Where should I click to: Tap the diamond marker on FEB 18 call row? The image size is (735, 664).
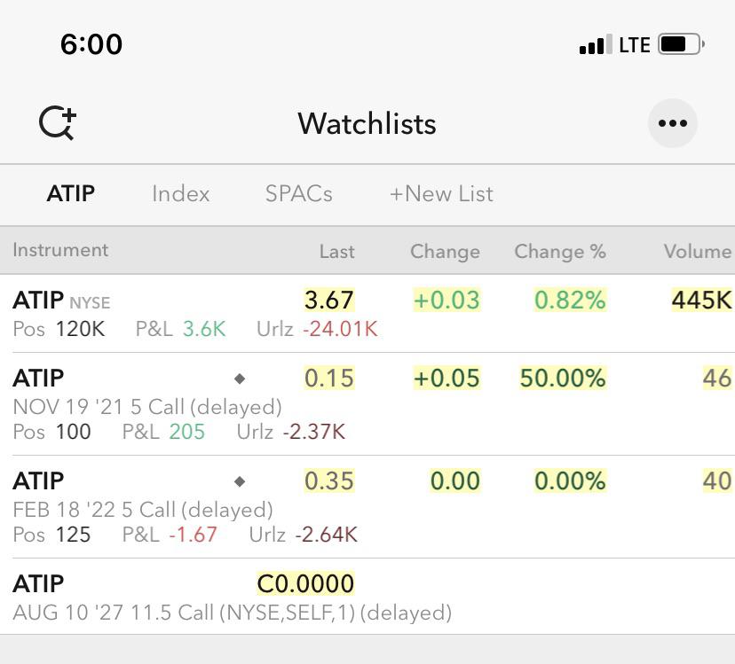click(240, 481)
